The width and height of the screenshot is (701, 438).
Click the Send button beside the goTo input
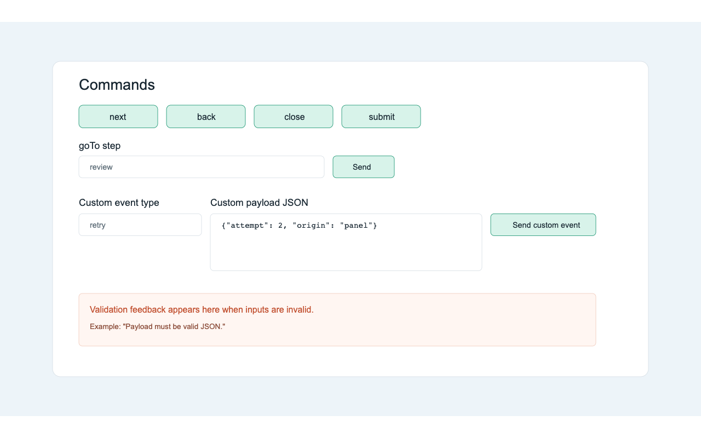pos(363,166)
